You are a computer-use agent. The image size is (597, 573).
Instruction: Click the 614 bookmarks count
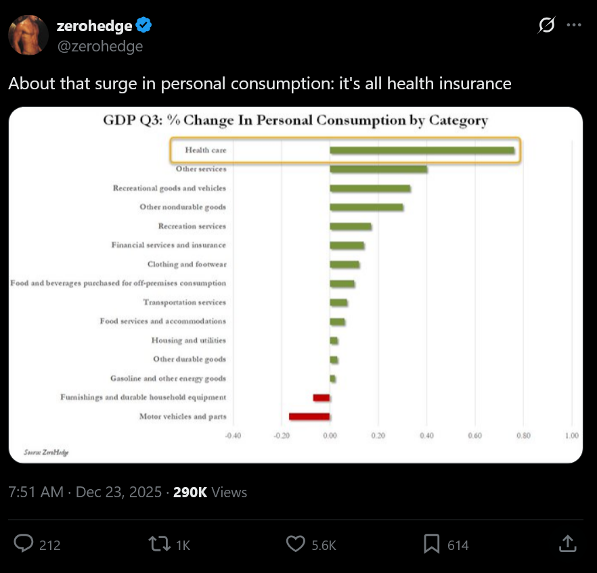[458, 545]
